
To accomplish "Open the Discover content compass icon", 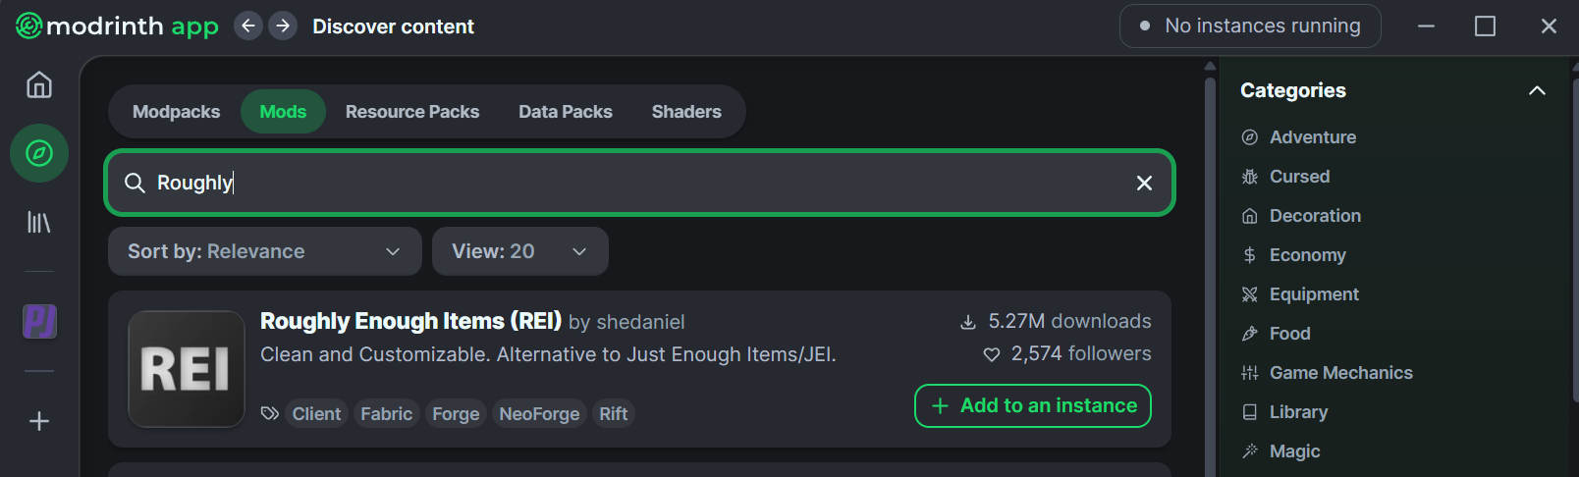I will (x=39, y=153).
